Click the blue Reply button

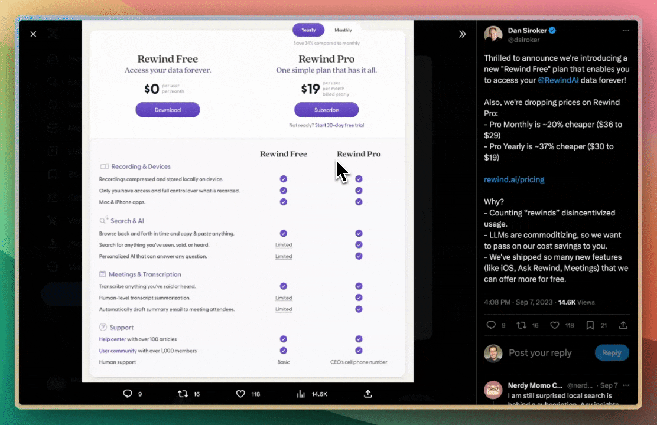(x=612, y=353)
